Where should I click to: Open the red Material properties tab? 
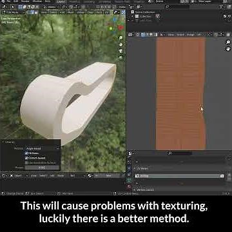[x=129, y=186]
